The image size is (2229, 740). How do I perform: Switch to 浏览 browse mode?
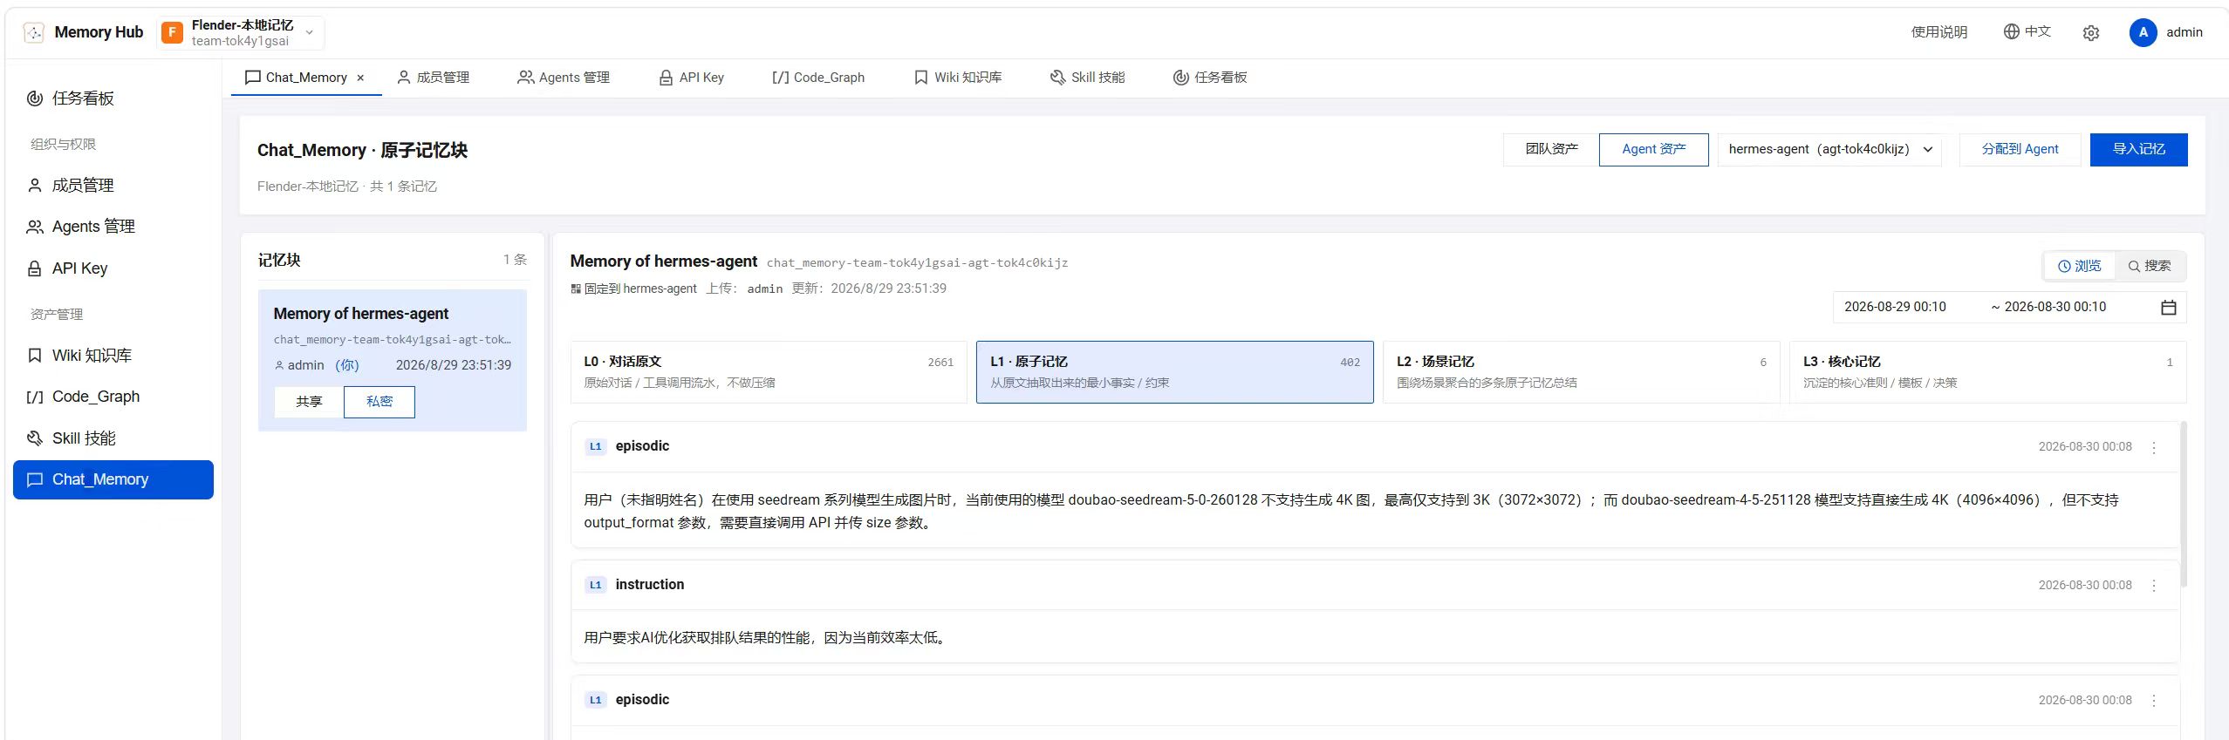click(x=2080, y=266)
